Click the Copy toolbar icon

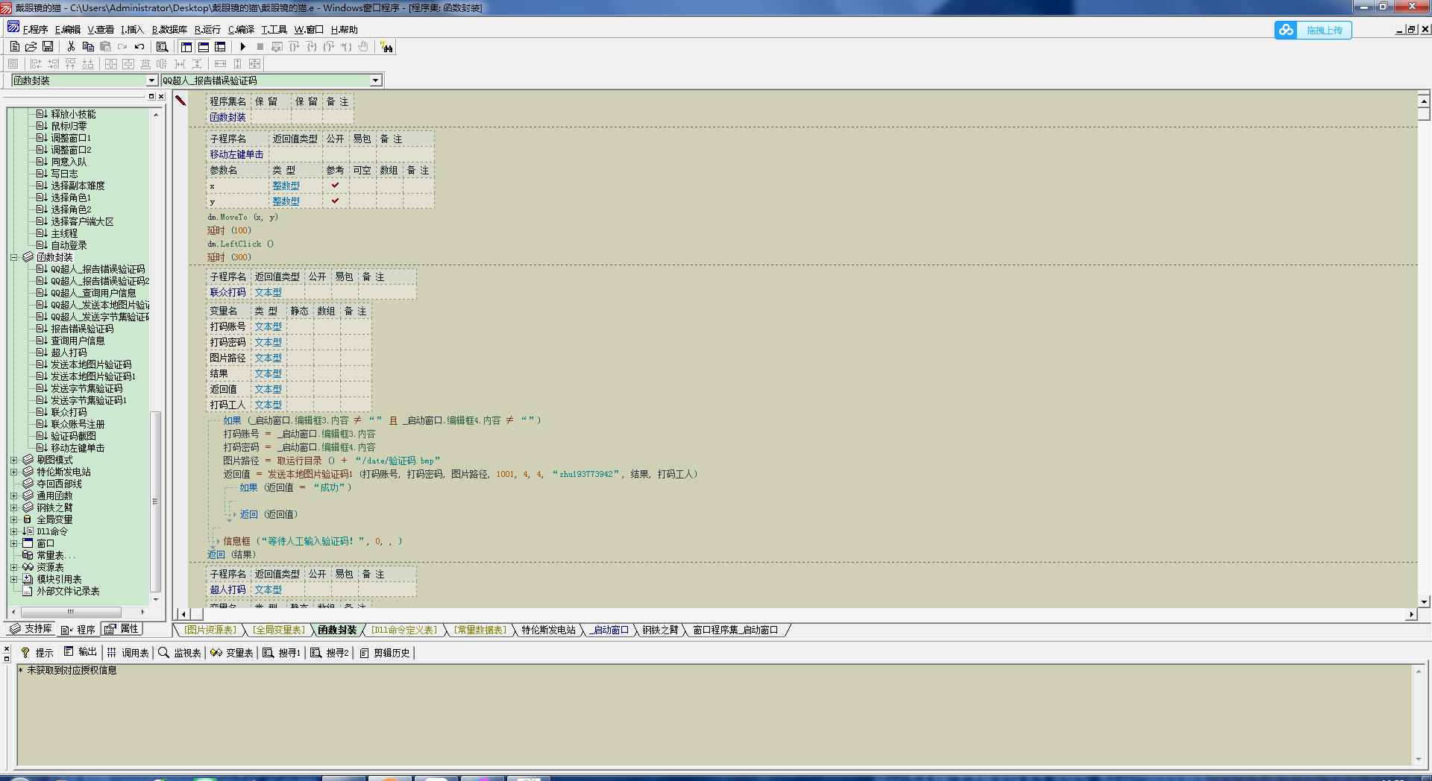[x=88, y=46]
